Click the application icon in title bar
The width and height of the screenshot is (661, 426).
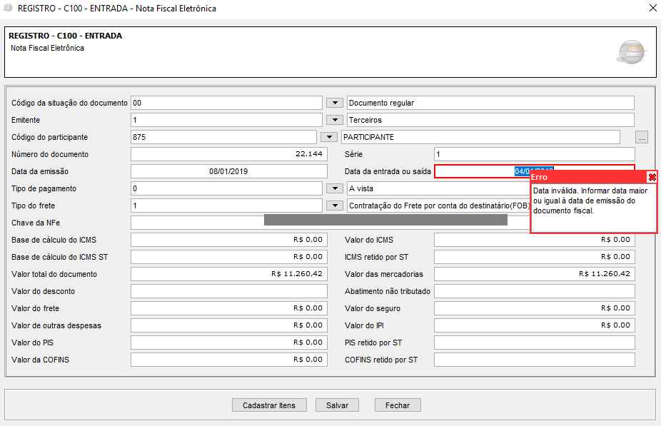point(9,9)
